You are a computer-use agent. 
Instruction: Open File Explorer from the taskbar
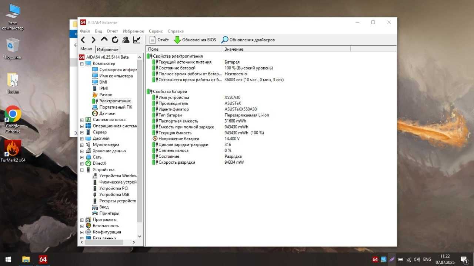tap(26, 259)
